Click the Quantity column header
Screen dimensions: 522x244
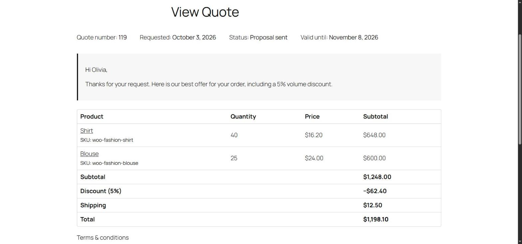coord(243,117)
